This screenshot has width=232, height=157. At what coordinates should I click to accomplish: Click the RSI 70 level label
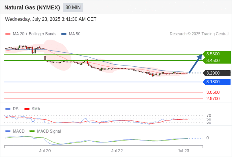[x=209, y=115]
